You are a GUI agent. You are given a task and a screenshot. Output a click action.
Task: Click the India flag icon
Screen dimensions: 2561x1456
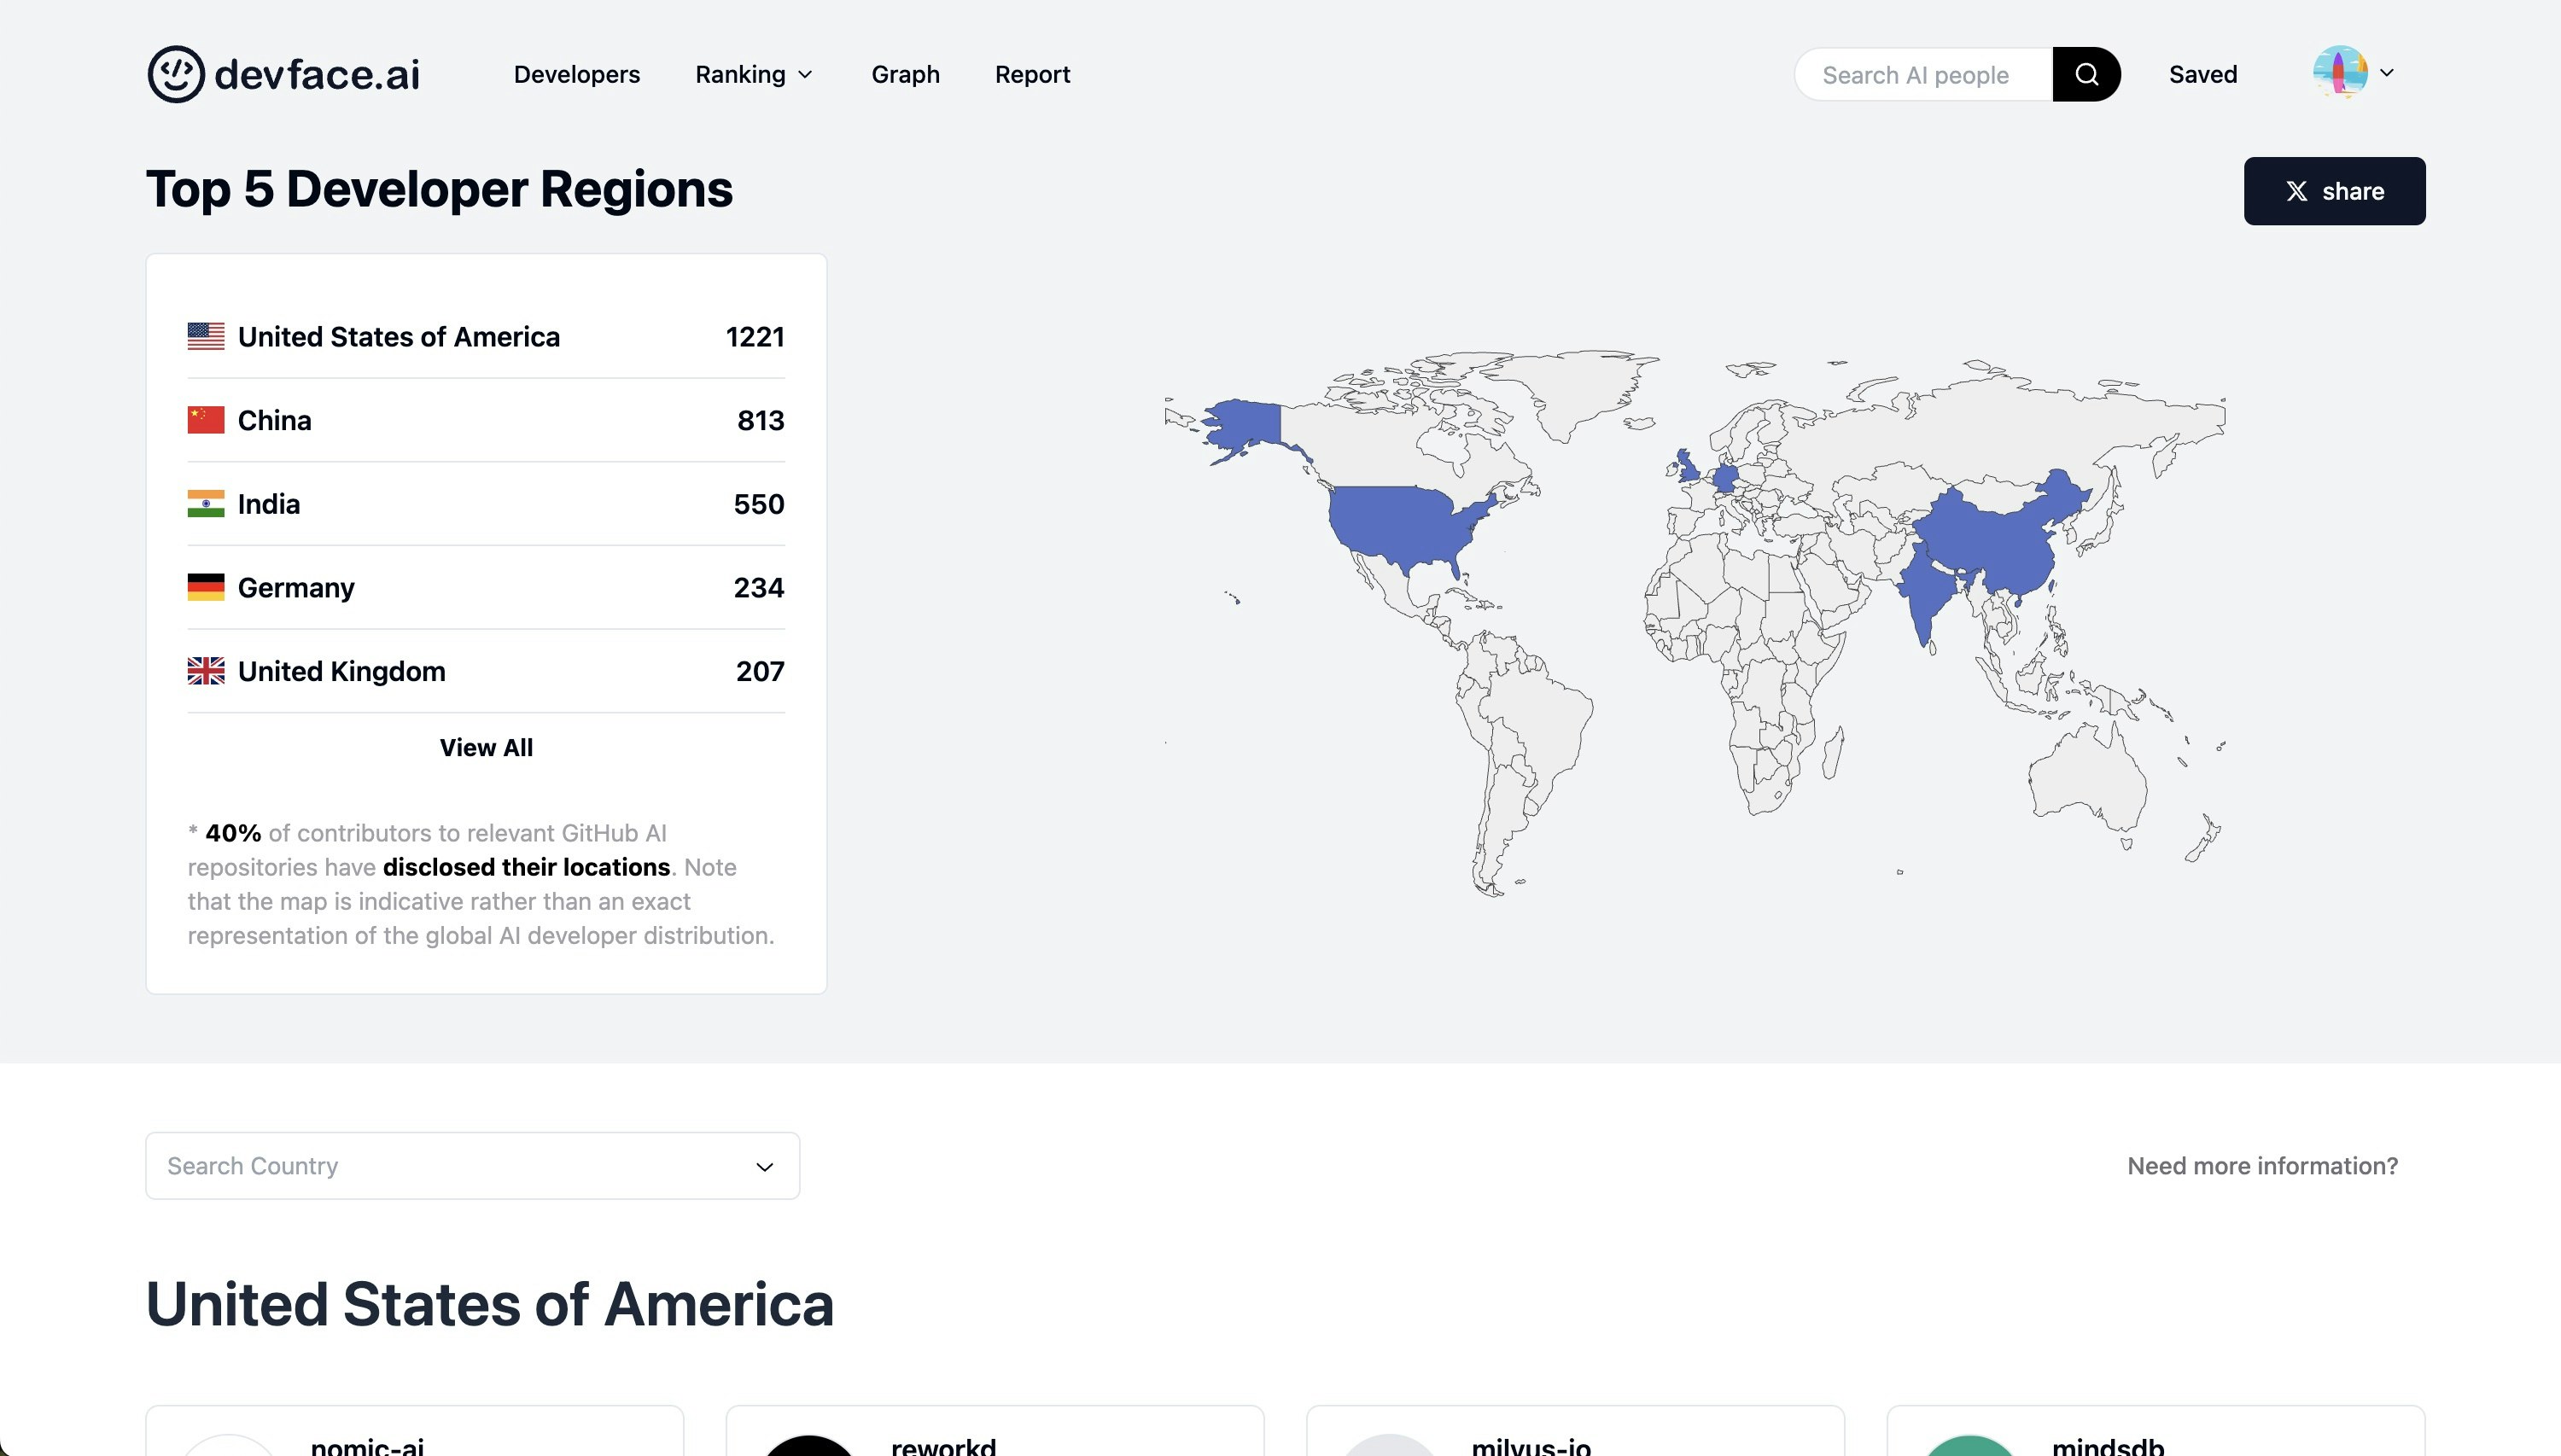point(206,503)
